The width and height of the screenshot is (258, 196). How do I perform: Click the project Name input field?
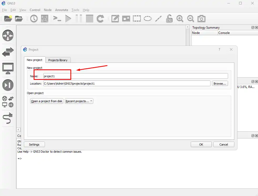click(x=136, y=76)
